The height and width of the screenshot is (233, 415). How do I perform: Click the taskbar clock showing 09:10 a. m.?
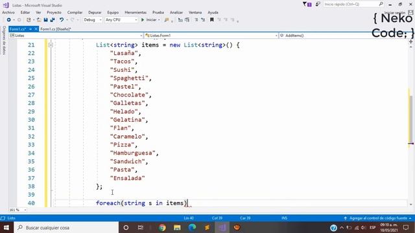[389, 227]
